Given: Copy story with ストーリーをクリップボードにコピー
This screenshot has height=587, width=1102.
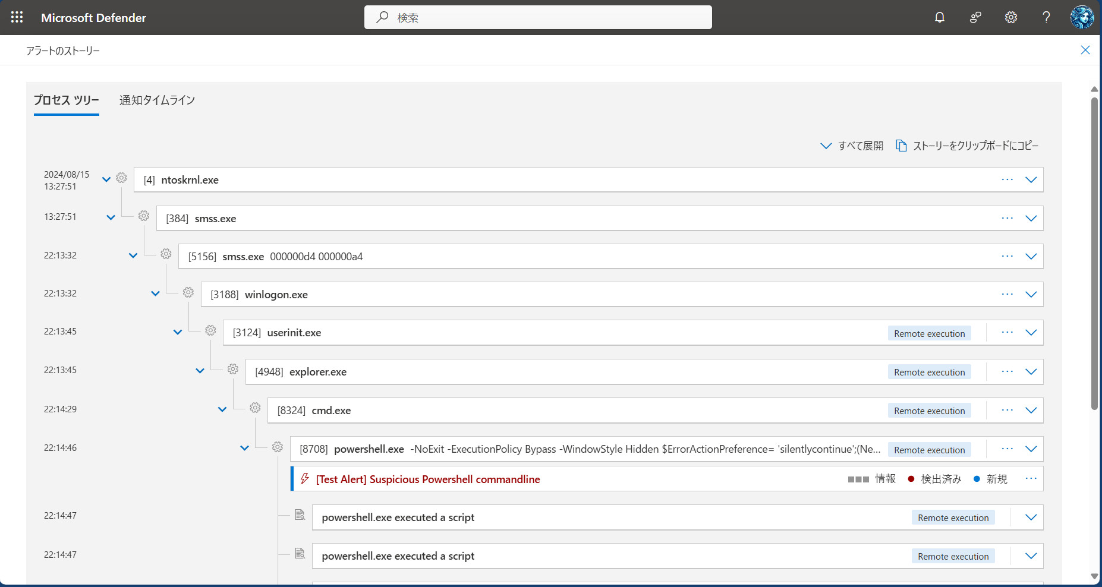Looking at the screenshot, I should [967, 146].
